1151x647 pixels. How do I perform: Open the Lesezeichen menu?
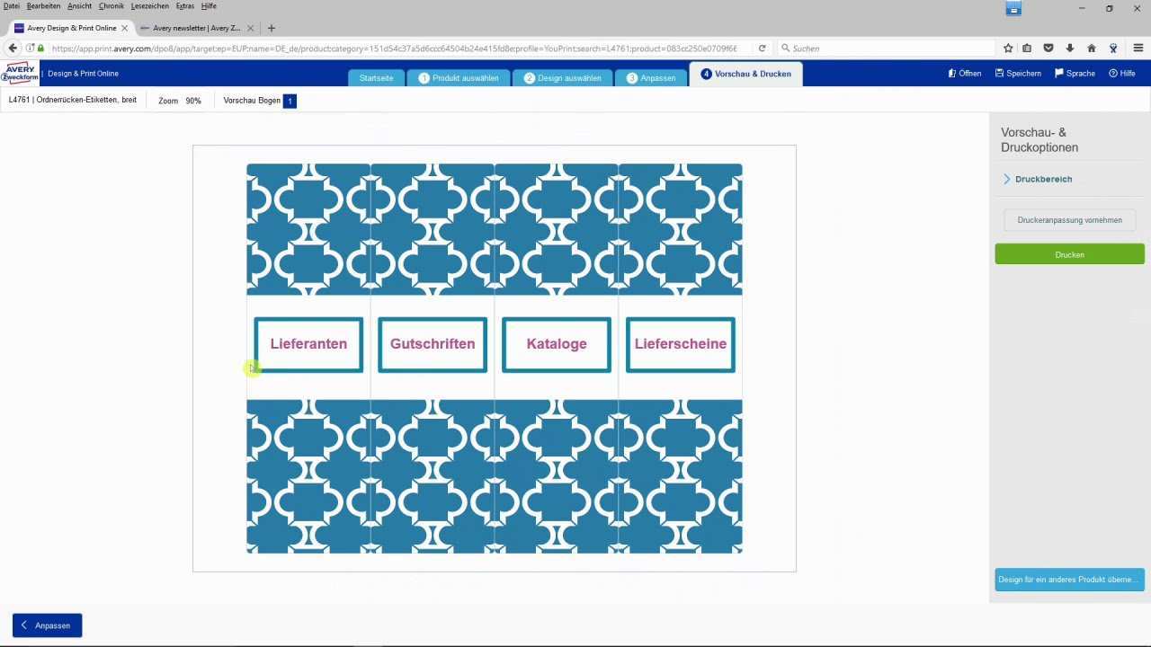[150, 6]
